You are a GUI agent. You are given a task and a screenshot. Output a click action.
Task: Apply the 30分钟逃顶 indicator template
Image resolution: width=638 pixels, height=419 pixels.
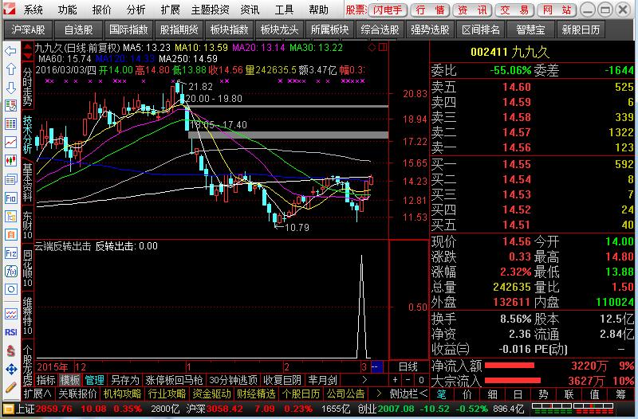234,380
